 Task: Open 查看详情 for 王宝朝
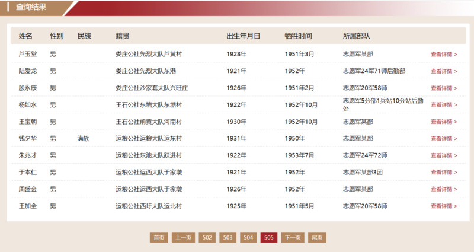click(x=444, y=122)
